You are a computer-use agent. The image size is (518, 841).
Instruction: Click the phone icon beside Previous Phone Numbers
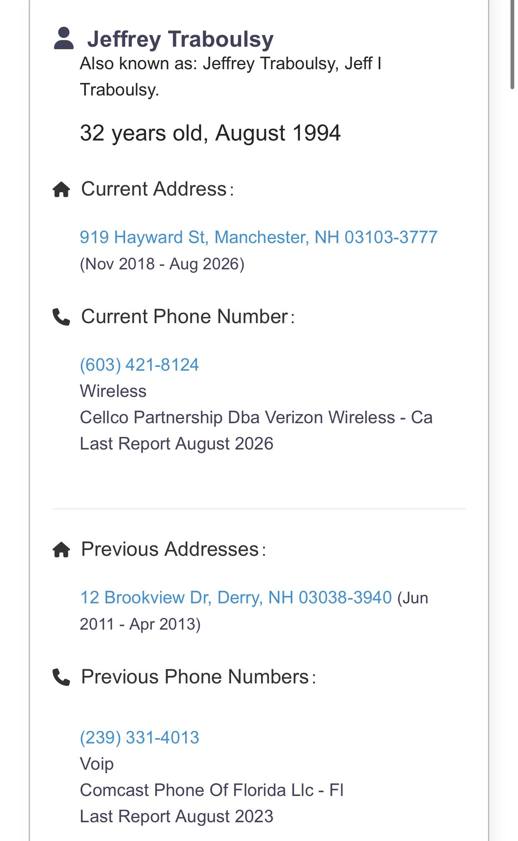coord(61,677)
